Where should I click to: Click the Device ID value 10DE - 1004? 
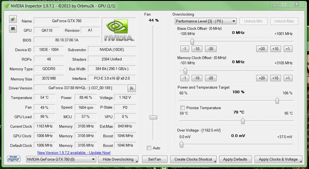tap(49, 49)
